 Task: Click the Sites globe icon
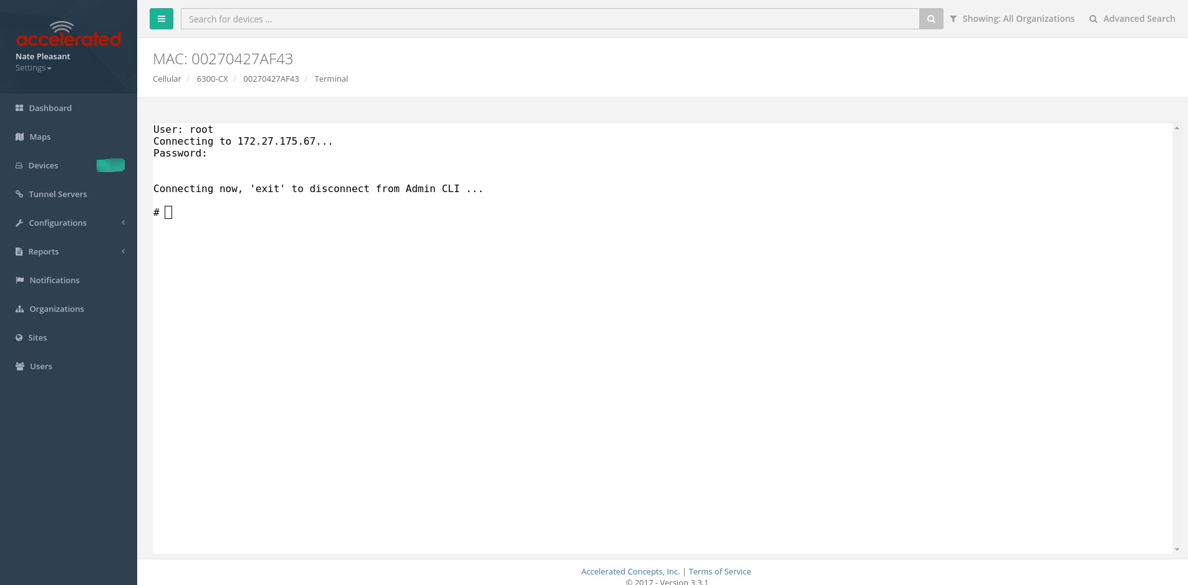(x=19, y=337)
